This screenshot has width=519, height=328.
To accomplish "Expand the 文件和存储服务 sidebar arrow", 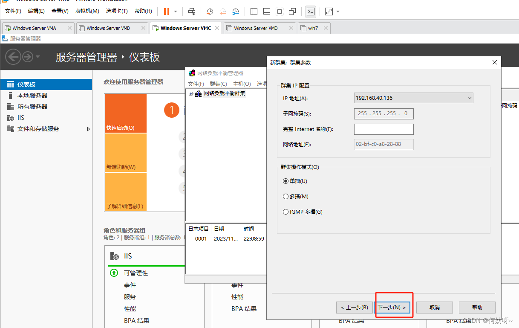I will pyautogui.click(x=89, y=129).
